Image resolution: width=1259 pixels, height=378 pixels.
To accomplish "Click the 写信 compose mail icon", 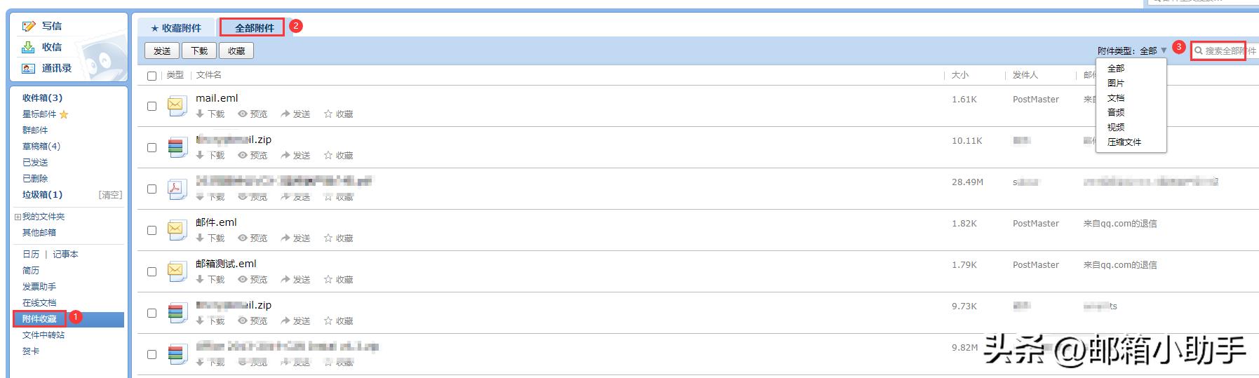I will point(28,26).
